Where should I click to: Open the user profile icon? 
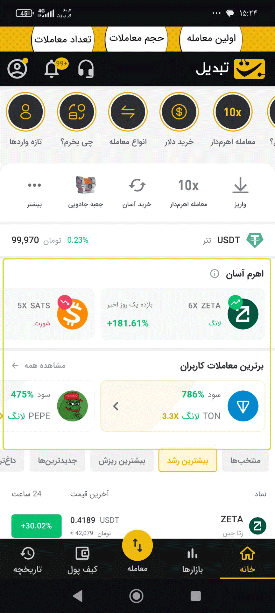pos(18,69)
